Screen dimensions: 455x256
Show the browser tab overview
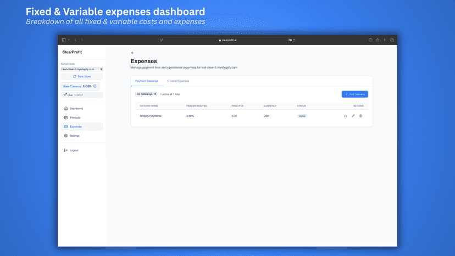click(392, 40)
